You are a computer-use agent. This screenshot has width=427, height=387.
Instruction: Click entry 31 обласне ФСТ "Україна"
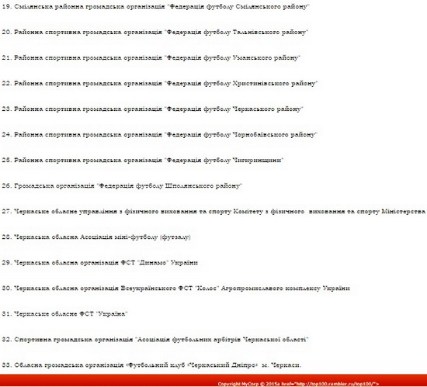point(64,314)
